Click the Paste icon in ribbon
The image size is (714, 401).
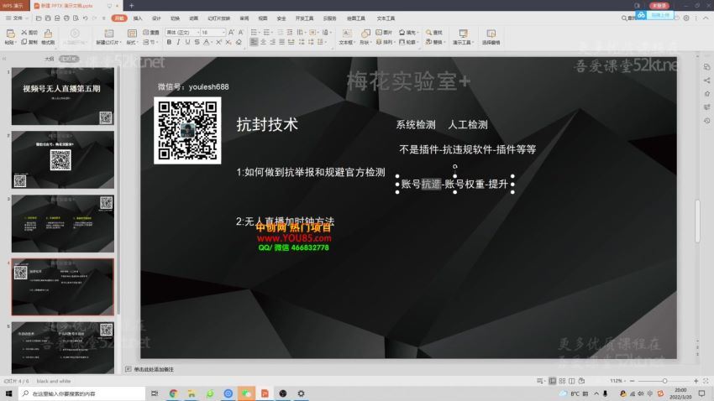pyautogui.click(x=10, y=34)
